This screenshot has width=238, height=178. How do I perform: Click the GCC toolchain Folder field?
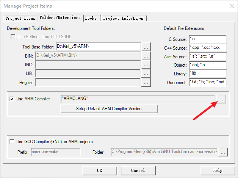tap(164, 152)
